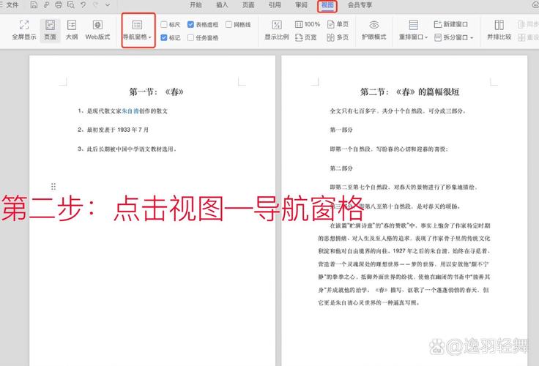Uncheck the 表格虚框 table gridlines checkbox
539x366 pixels.
[x=191, y=24]
